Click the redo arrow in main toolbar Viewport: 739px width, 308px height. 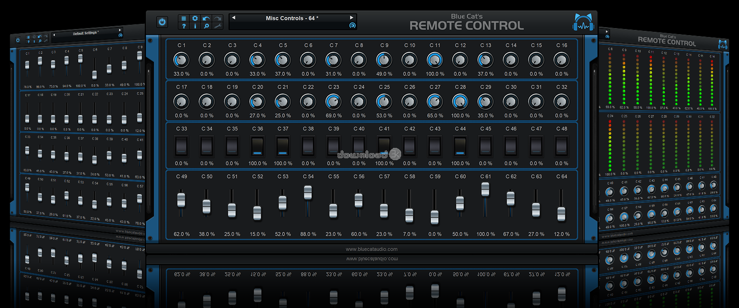[217, 18]
